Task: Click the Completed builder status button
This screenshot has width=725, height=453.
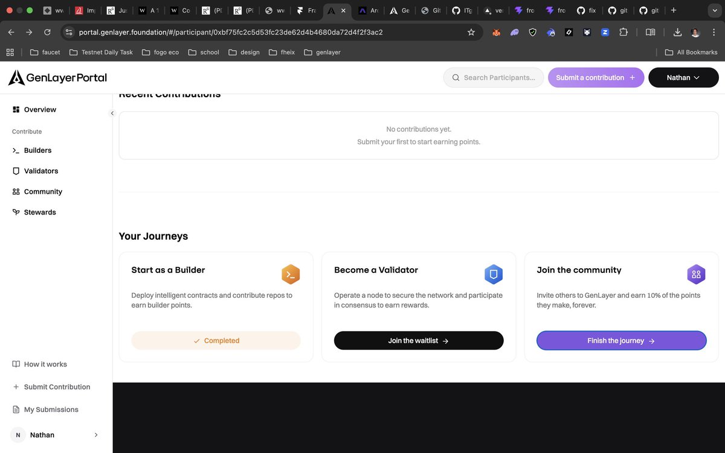Action: tap(216, 341)
